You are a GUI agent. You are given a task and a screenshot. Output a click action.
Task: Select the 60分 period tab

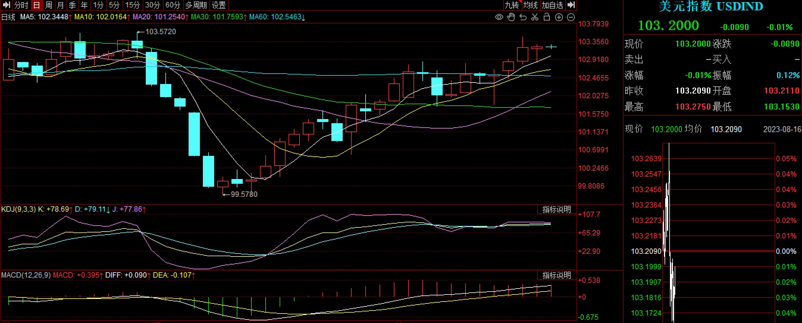point(173,5)
